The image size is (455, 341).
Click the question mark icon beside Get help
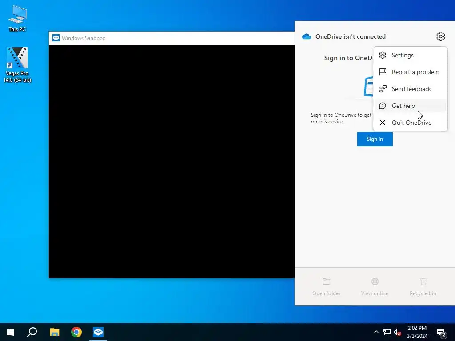383,106
